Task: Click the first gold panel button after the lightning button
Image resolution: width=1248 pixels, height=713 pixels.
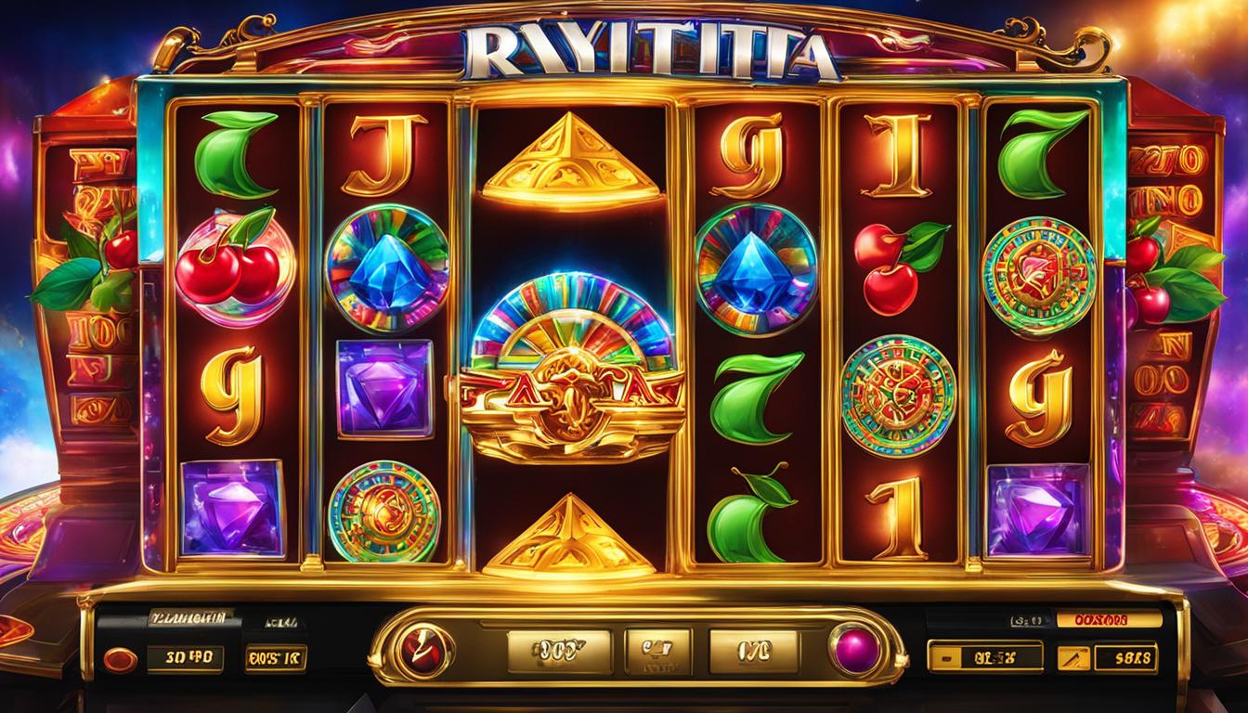Action: coord(558,652)
